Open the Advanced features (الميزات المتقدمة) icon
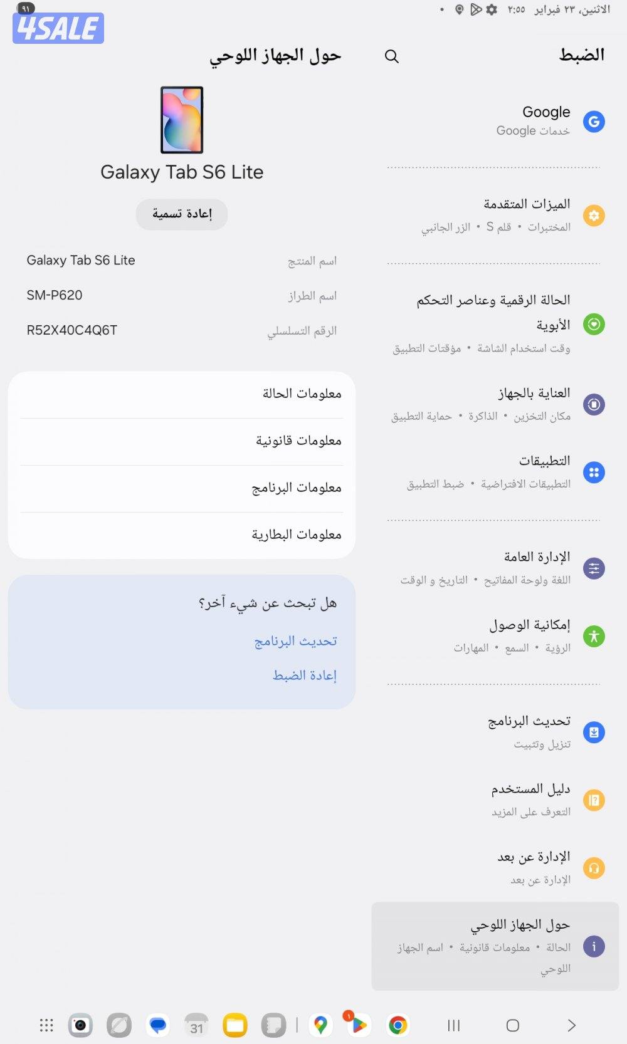This screenshot has width=627, height=1044. tap(593, 216)
